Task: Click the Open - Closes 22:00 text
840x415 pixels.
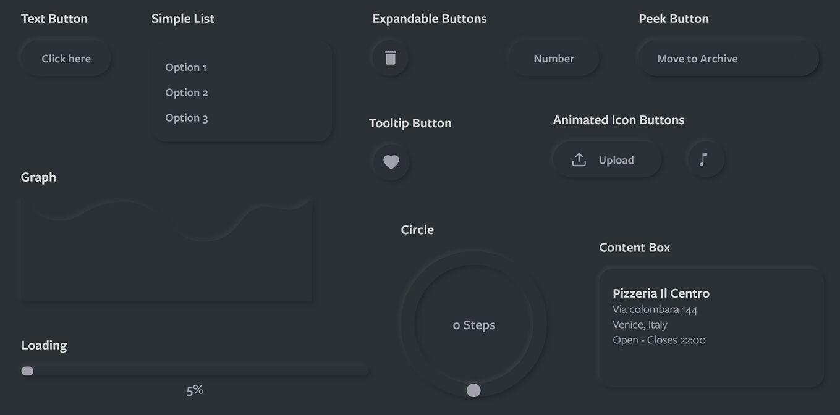Action: tap(659, 339)
